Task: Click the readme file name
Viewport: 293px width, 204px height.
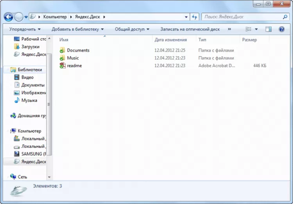Action: (74, 66)
